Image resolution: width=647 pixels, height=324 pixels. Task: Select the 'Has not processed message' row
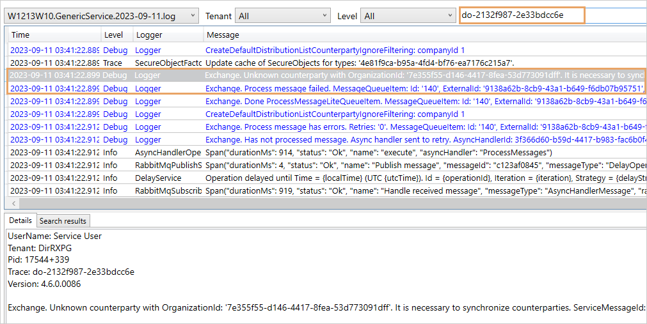coord(320,139)
